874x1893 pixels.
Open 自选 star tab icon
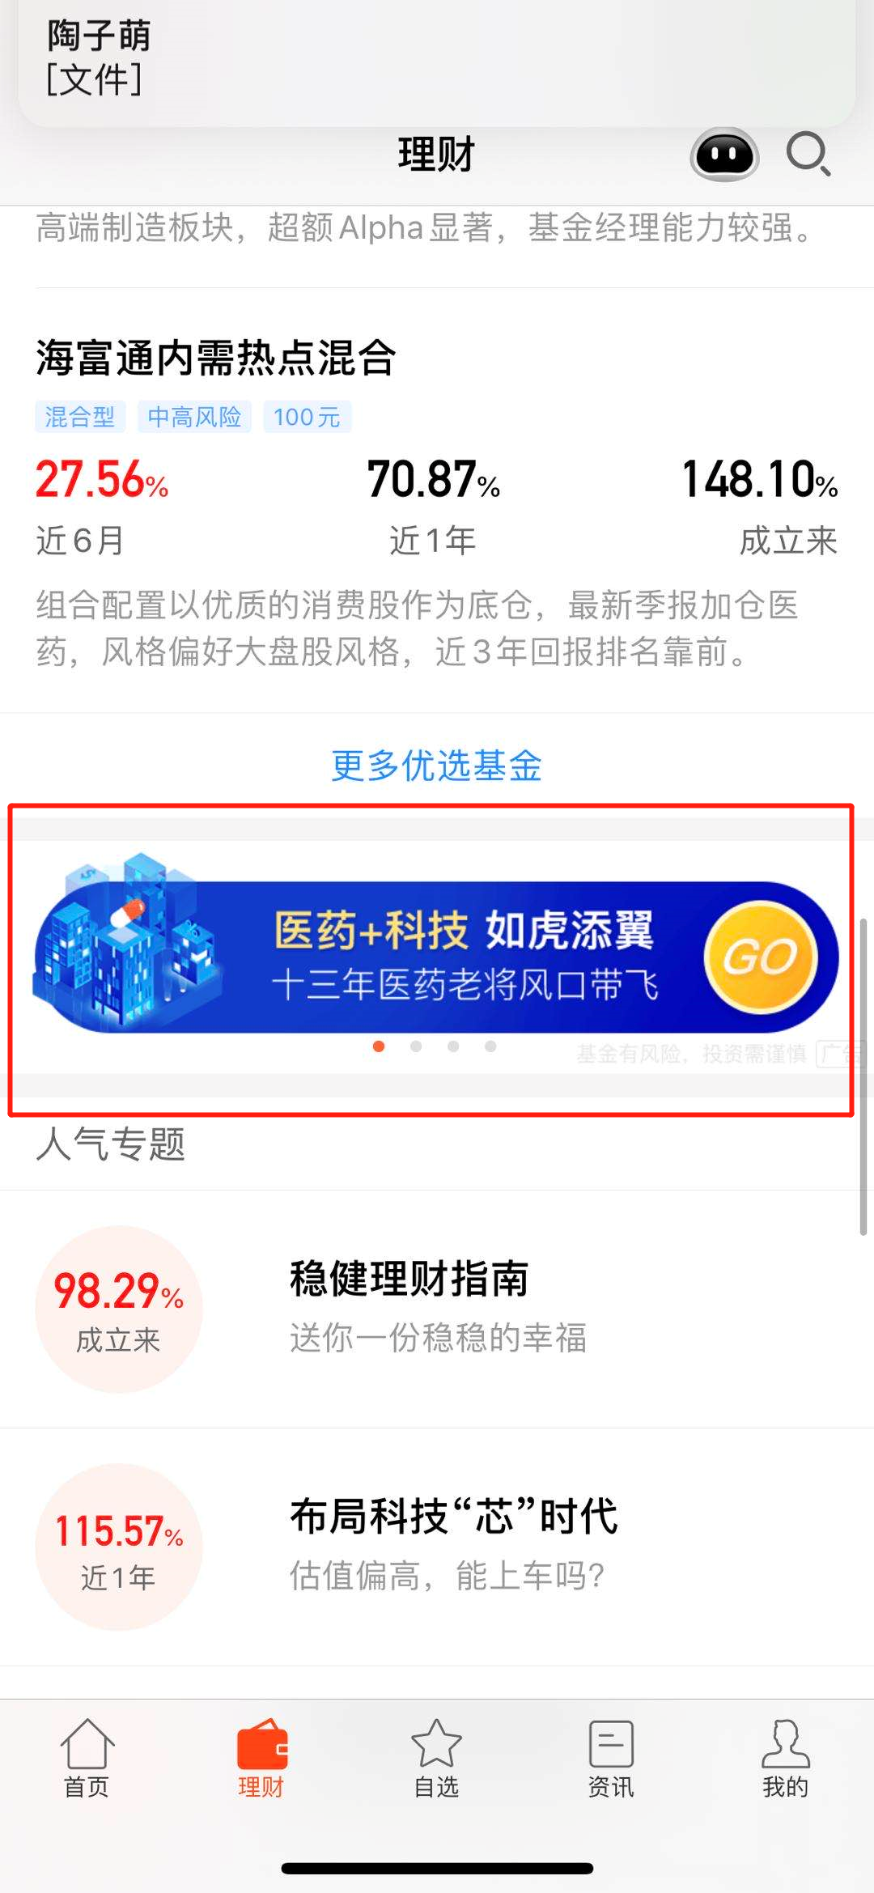[x=436, y=1744]
